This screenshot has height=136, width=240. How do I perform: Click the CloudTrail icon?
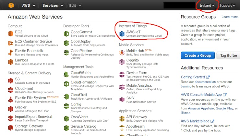66,96
